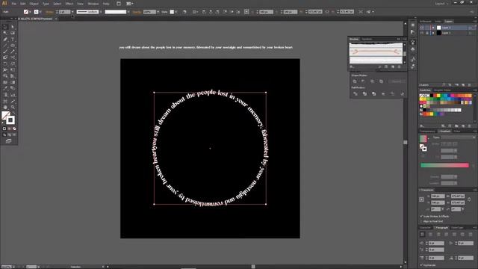Open the rotate angle dropdown in Transform
This screenshot has width=478, height=269.
442,209
